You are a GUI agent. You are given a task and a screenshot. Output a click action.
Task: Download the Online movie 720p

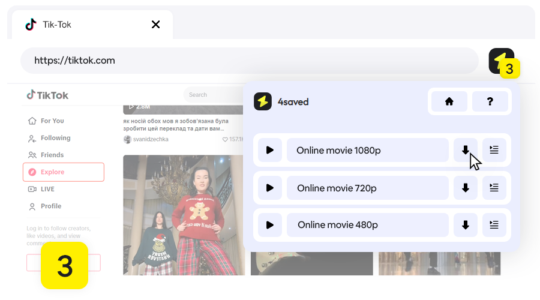pyautogui.click(x=466, y=188)
